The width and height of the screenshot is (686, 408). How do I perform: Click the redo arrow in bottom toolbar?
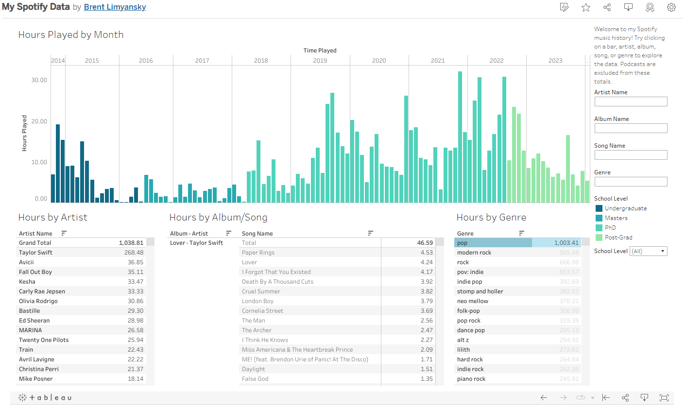click(563, 397)
